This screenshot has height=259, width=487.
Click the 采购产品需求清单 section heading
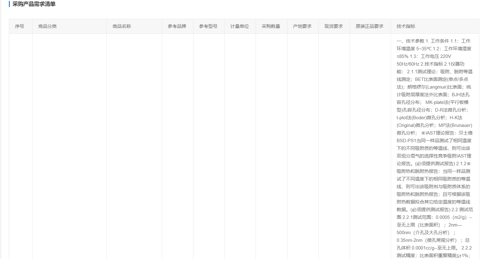coord(34,4)
